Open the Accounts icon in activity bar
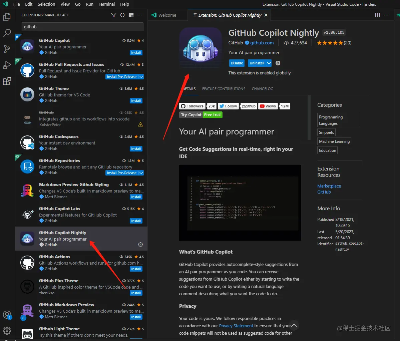This screenshot has height=341, width=400. point(7,315)
